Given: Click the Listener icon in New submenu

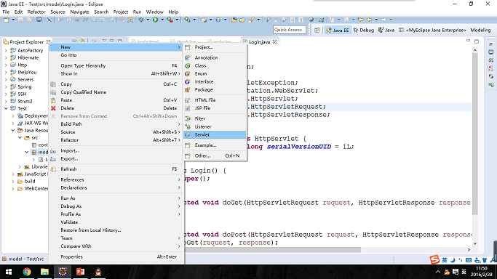Looking at the screenshot, I should [x=188, y=127].
